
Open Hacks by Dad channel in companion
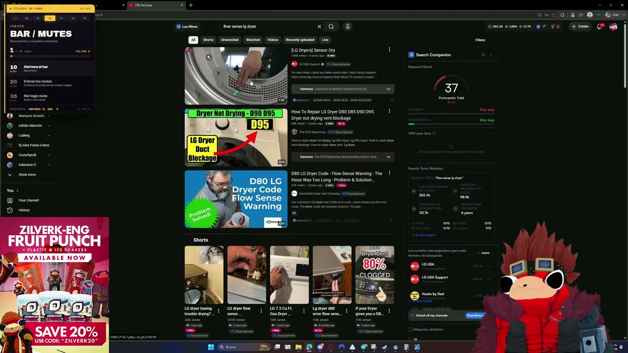click(433, 294)
